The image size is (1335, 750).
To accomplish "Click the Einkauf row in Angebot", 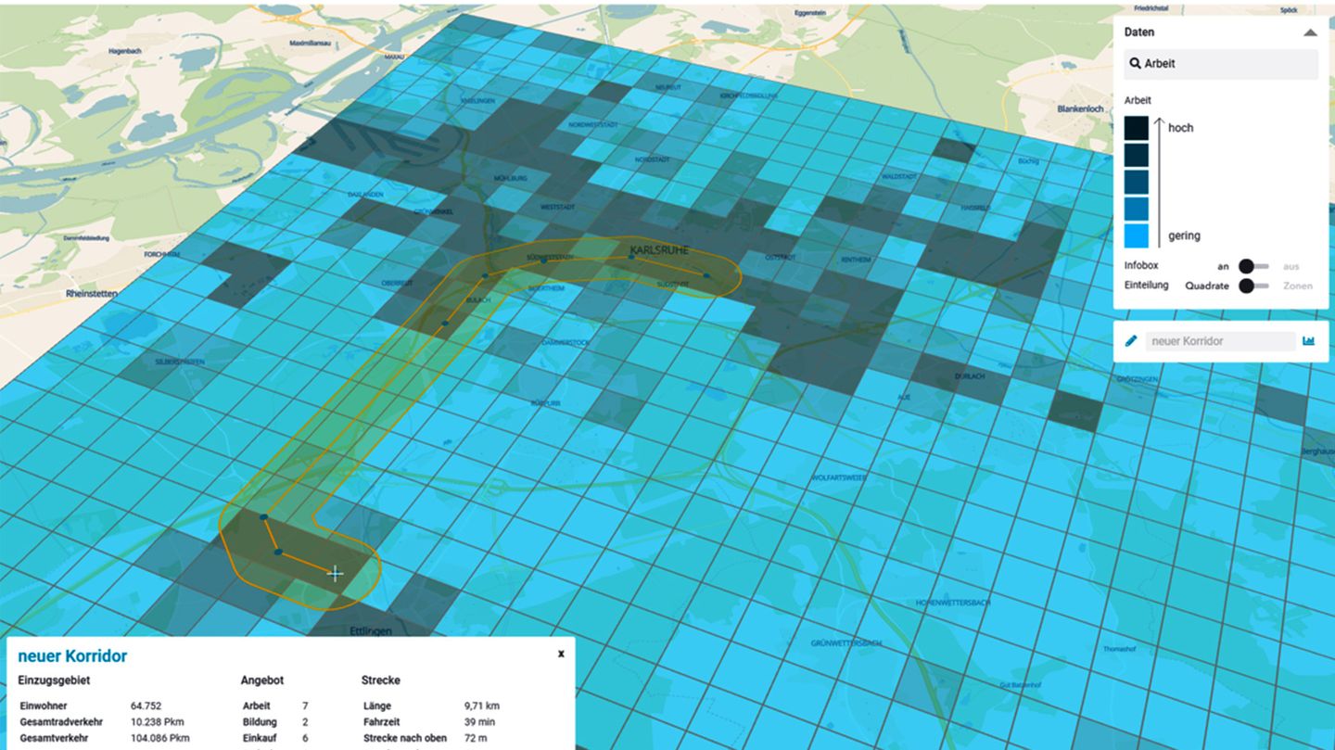I will point(274,738).
